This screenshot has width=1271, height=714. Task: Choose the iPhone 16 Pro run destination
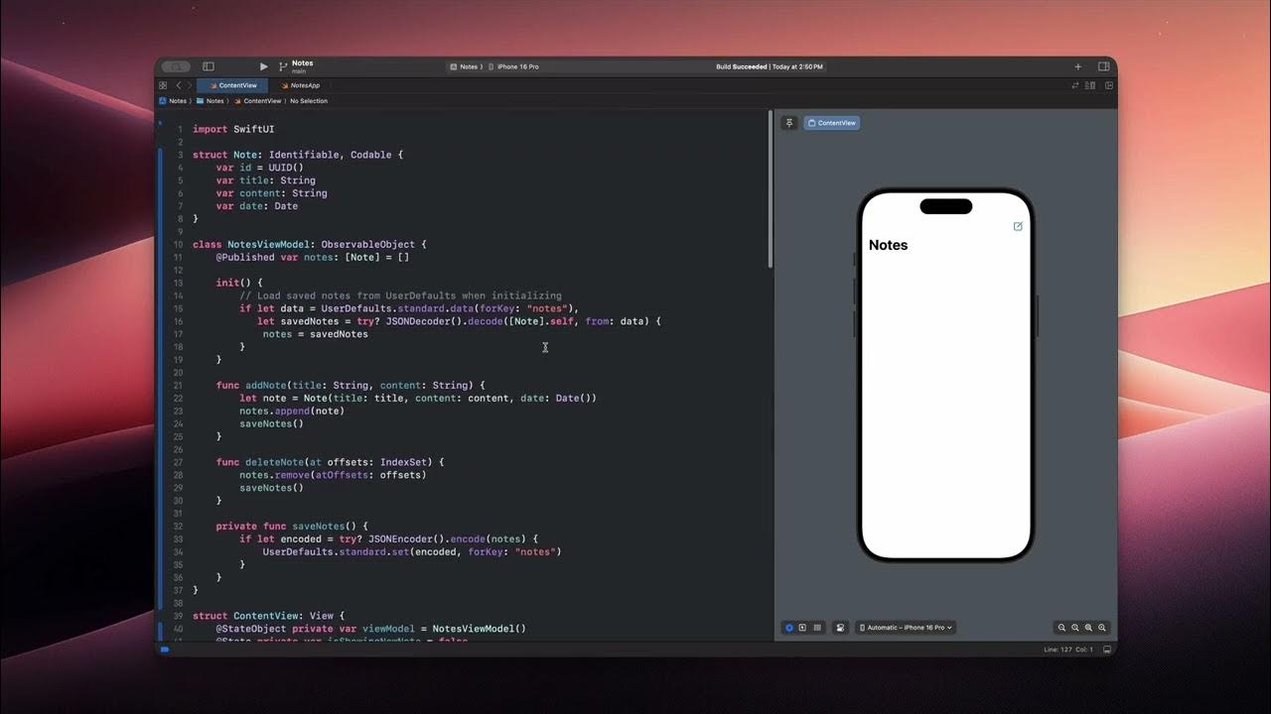514,66
